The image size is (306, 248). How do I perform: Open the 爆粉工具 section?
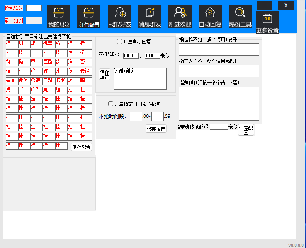pos(240,17)
